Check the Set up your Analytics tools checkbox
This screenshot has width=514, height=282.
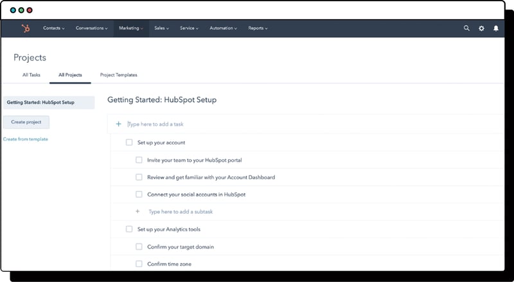129,229
